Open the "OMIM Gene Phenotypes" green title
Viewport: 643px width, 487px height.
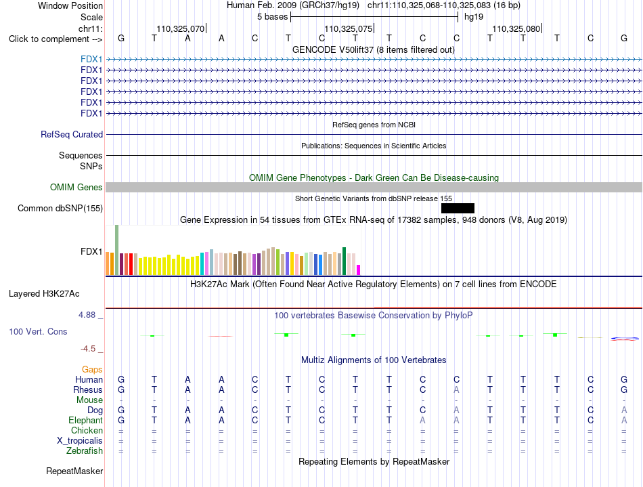click(x=374, y=177)
